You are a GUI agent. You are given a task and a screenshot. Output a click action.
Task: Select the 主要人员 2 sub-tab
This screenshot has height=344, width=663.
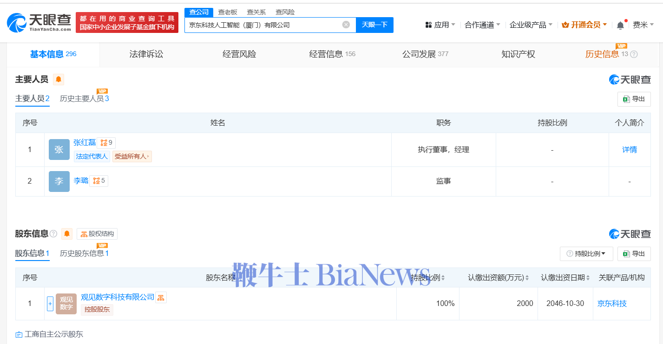coord(33,99)
